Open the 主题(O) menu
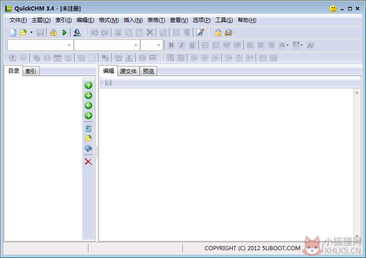 41,20
